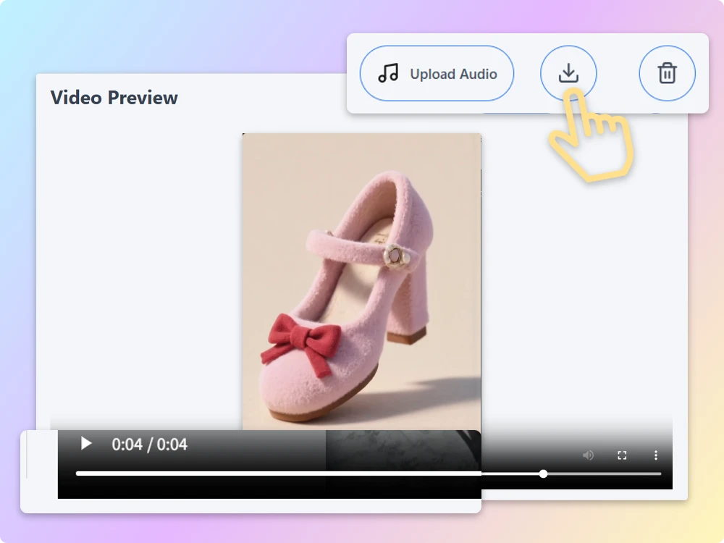Viewport: 724px width, 543px height.
Task: Enter fullscreen using the fullscreen icon
Action: click(x=622, y=455)
